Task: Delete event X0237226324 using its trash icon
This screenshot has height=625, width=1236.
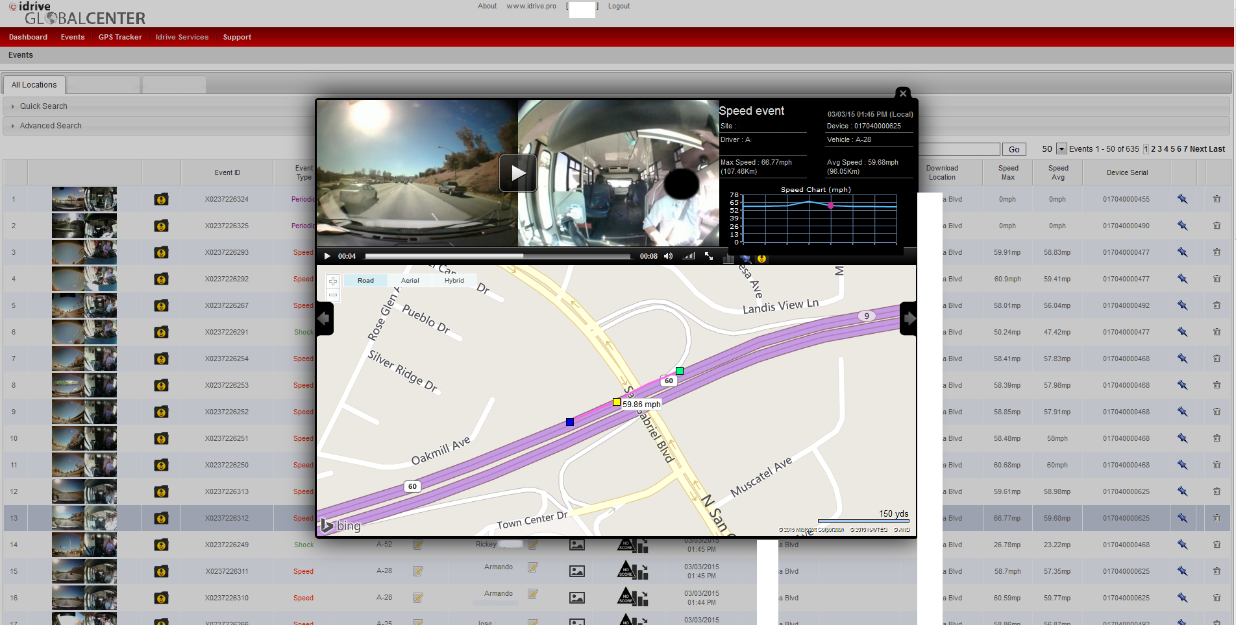Action: (1217, 199)
